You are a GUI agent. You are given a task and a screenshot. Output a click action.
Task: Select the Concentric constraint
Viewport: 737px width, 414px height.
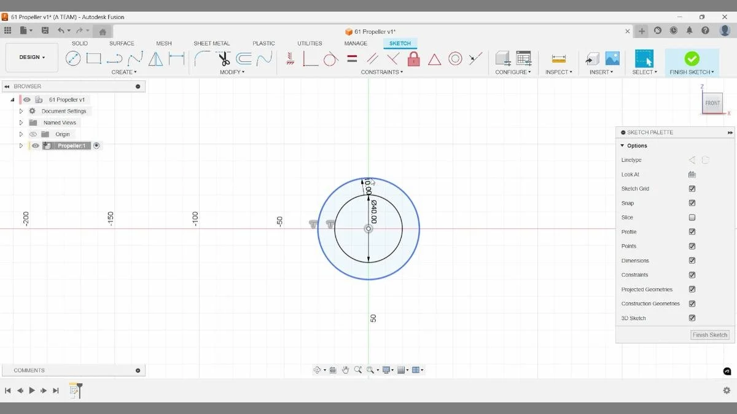click(455, 58)
